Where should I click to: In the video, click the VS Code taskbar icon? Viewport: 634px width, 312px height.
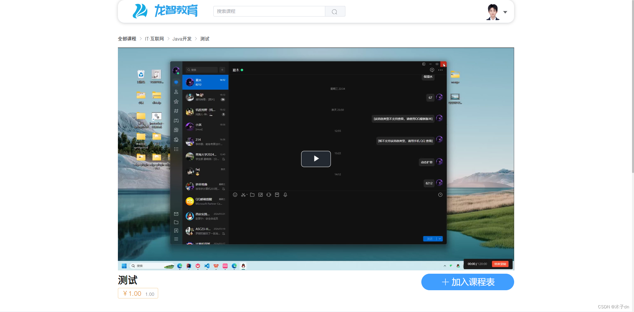(207, 266)
